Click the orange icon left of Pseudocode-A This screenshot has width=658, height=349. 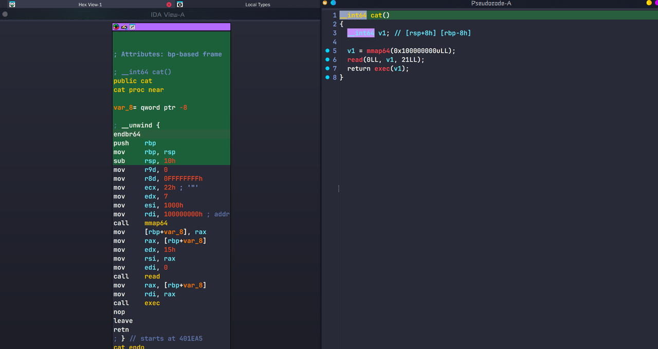(325, 3)
